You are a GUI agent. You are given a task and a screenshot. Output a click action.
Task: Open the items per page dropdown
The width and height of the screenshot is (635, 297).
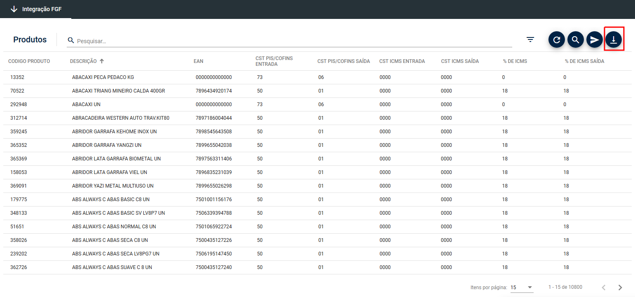522,287
